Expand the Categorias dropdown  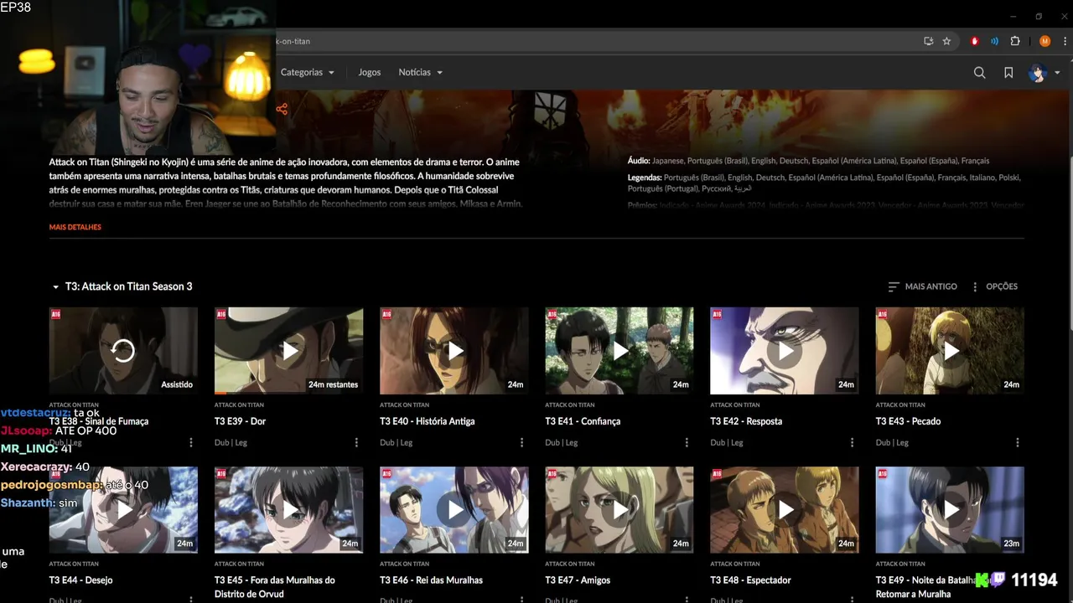pos(307,73)
